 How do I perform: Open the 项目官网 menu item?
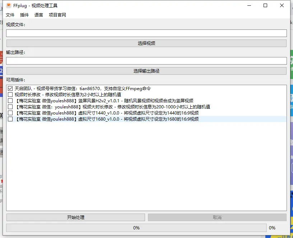[x=57, y=15]
